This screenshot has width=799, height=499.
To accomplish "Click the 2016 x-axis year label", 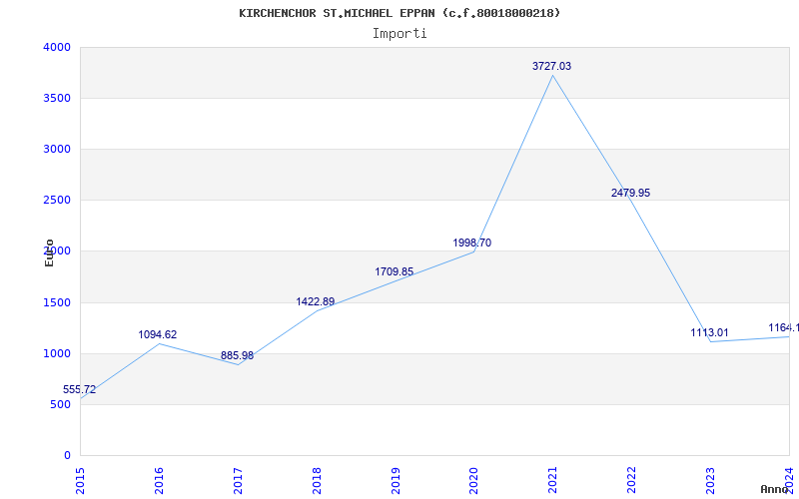I will pos(159,480).
